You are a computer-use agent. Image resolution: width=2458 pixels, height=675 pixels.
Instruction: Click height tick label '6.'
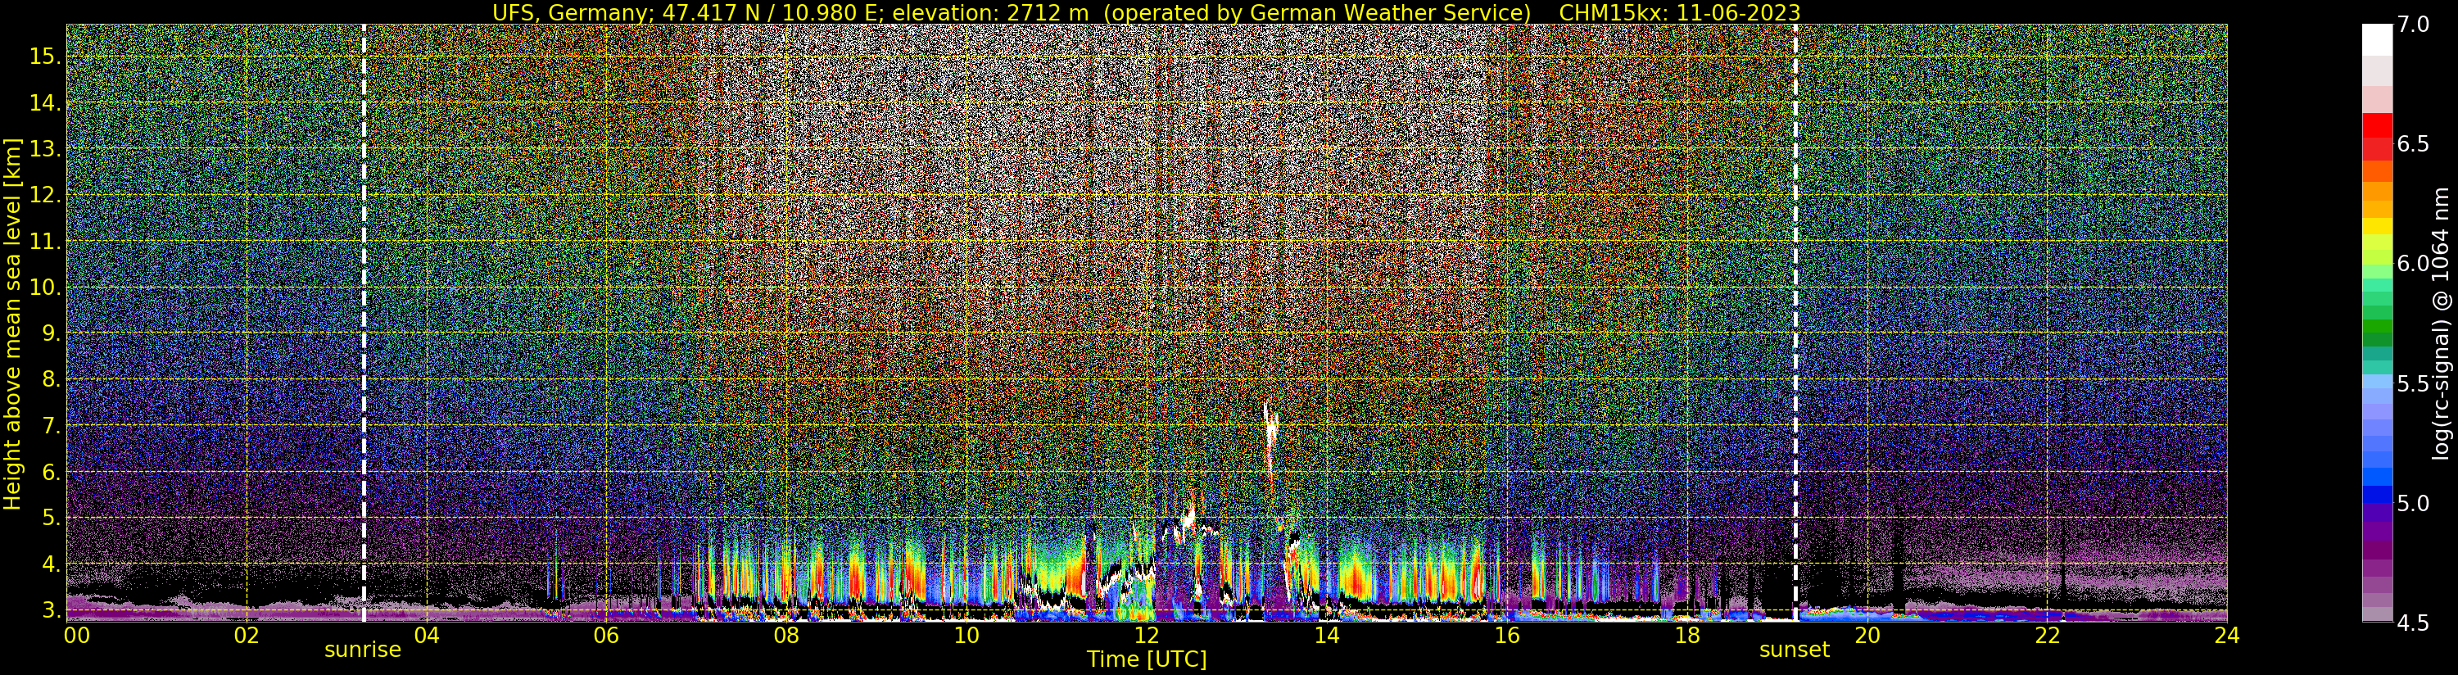click(x=52, y=473)
